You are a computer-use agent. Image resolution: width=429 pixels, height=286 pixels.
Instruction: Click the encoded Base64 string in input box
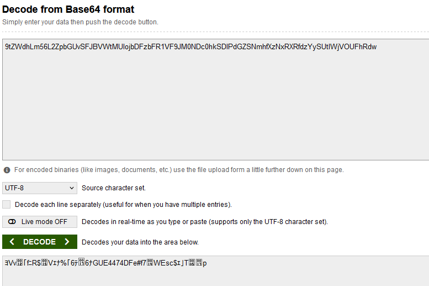click(x=190, y=47)
